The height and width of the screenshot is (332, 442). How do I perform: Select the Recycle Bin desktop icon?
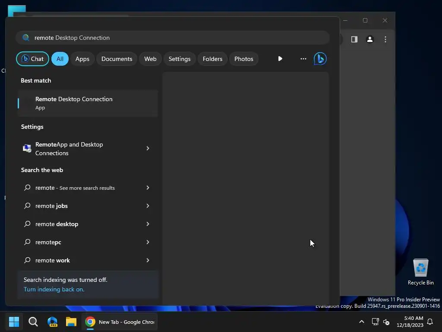click(x=420, y=272)
